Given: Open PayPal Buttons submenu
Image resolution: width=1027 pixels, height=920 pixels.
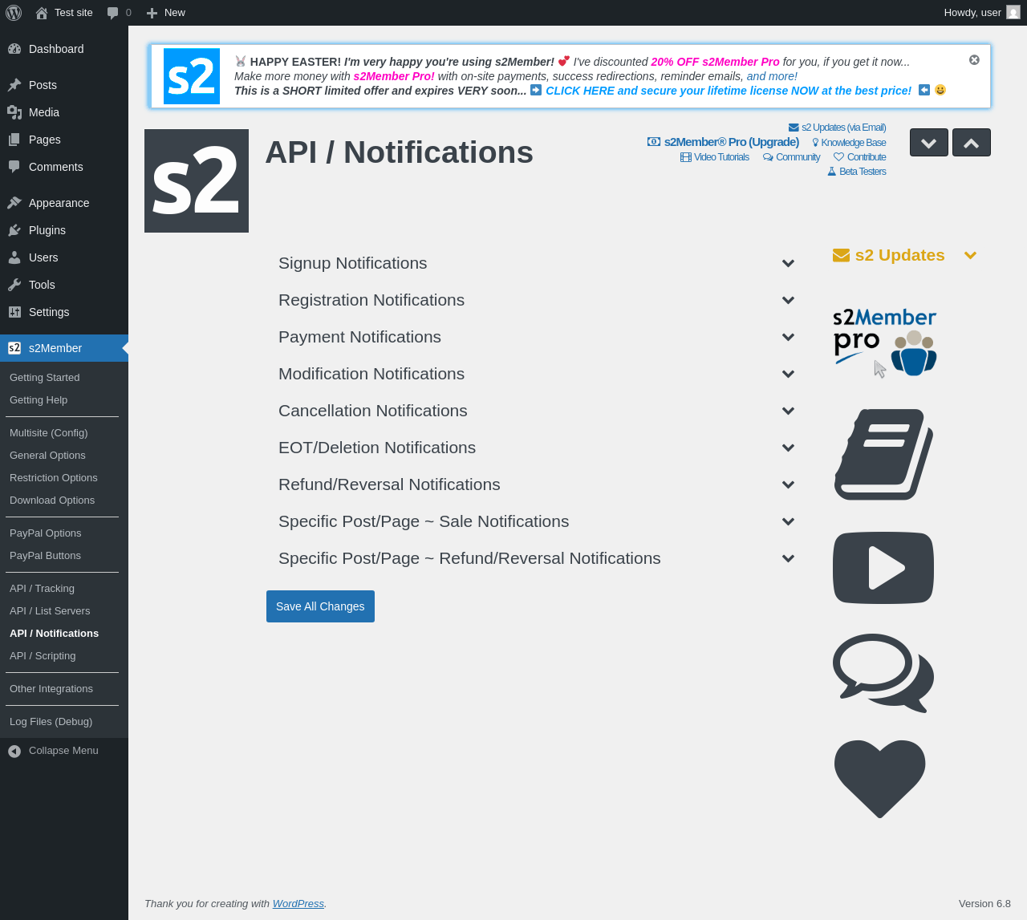Looking at the screenshot, I should pyautogui.click(x=64, y=556).
